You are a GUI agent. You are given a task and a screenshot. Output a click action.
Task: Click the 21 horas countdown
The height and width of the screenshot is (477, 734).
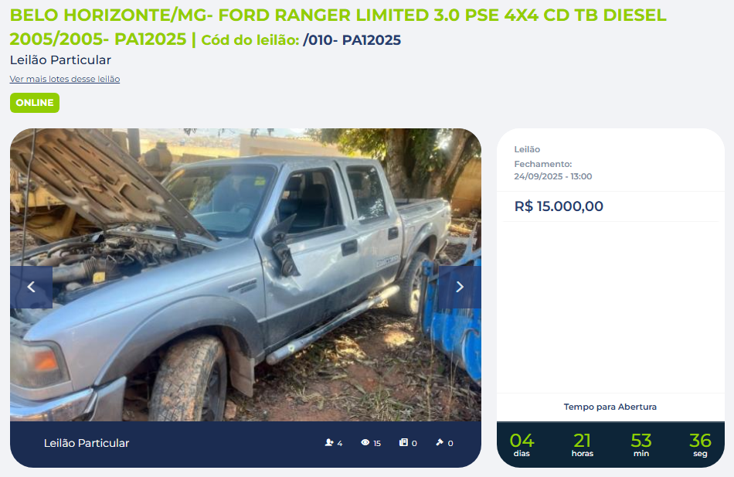pos(583,445)
